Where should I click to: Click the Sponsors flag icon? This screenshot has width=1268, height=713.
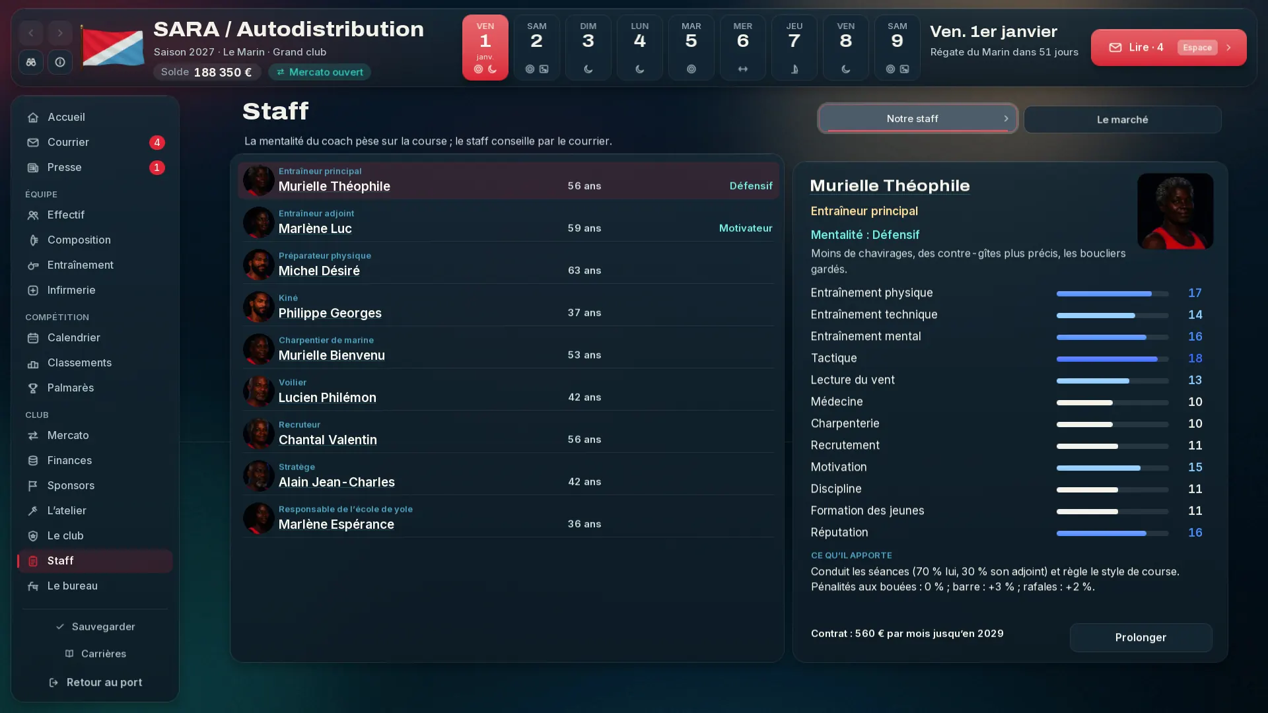[33, 486]
